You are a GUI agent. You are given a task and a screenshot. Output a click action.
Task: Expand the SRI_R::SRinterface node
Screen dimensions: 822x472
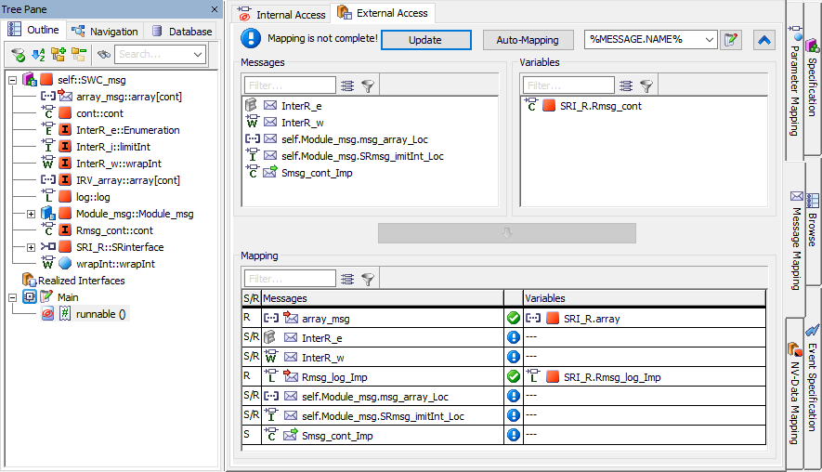click(x=31, y=247)
